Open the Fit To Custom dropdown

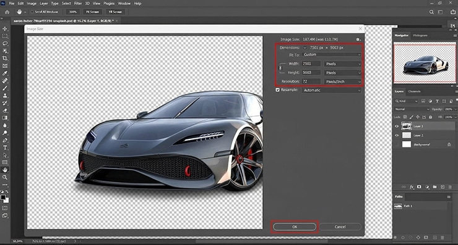(x=332, y=54)
